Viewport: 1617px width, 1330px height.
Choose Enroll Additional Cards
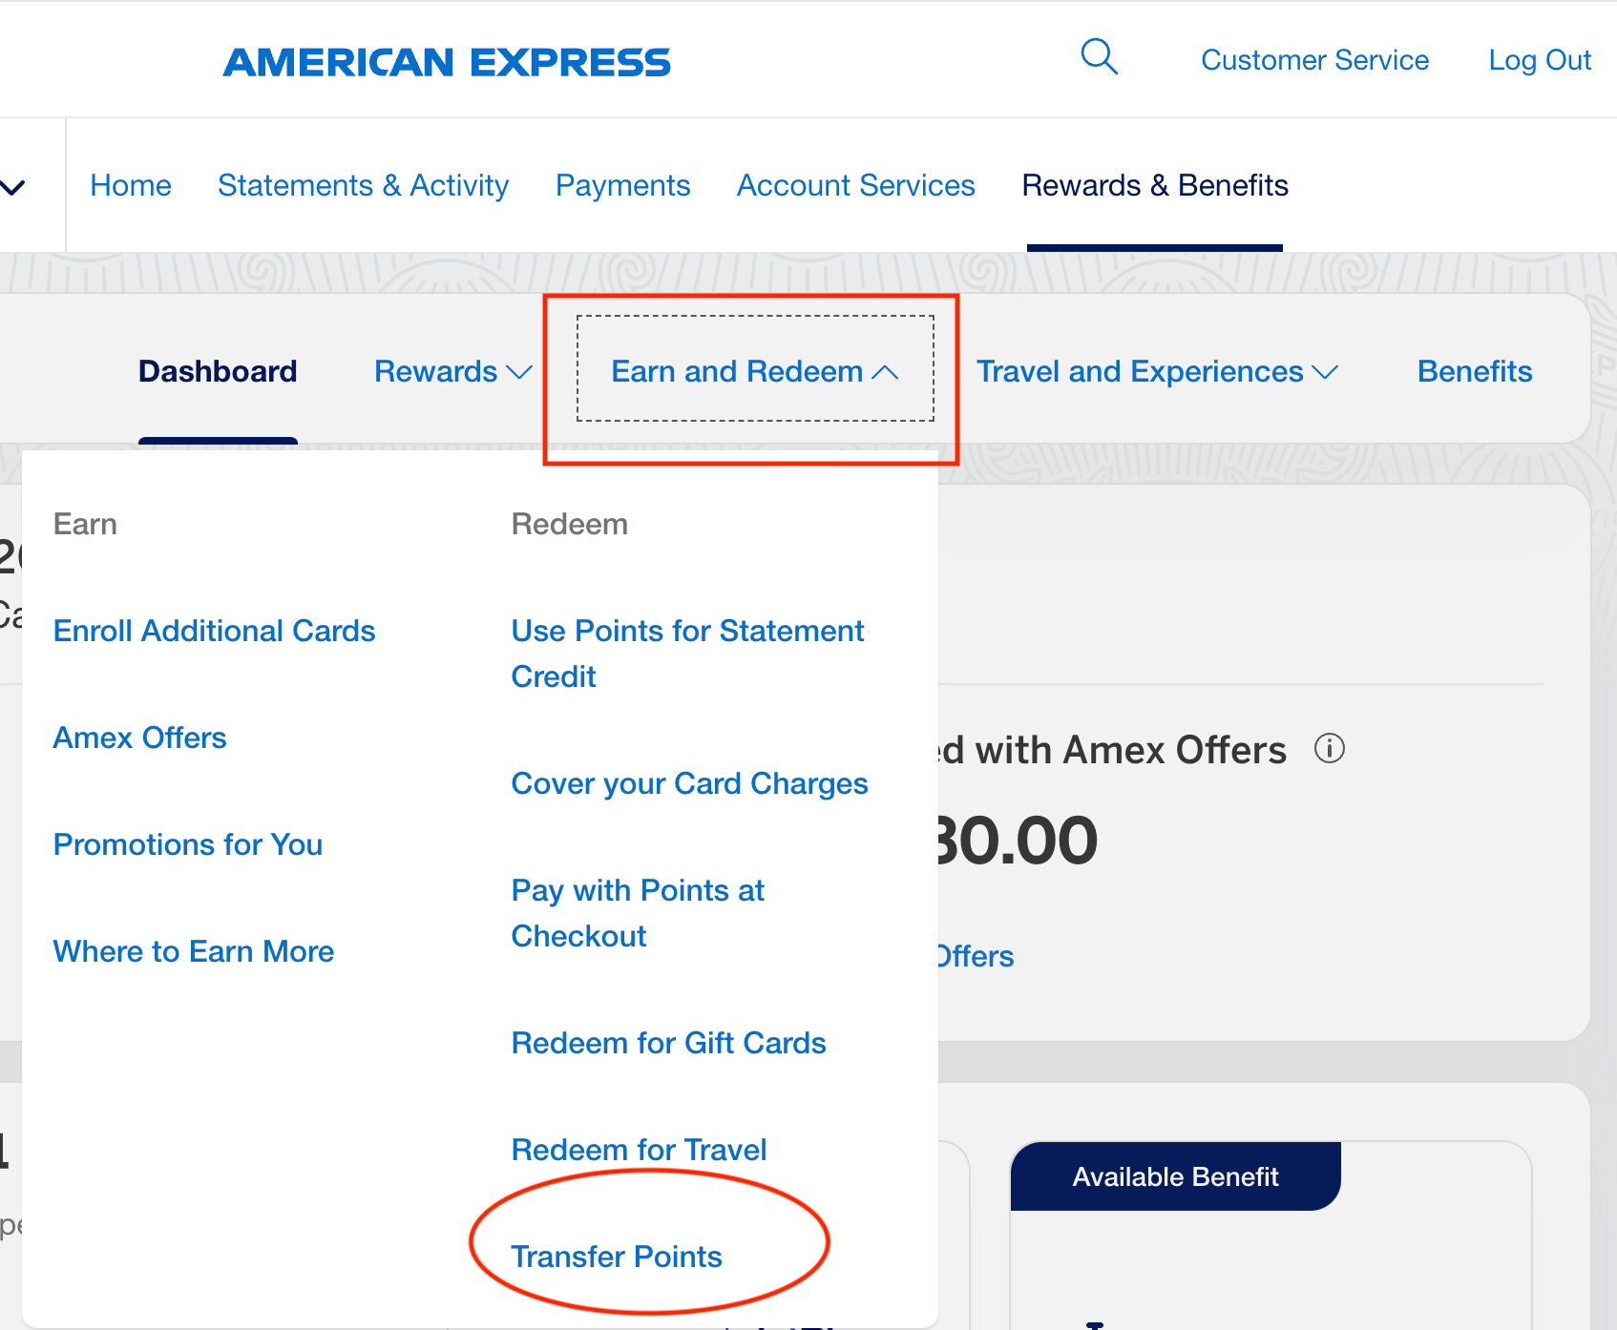214,631
